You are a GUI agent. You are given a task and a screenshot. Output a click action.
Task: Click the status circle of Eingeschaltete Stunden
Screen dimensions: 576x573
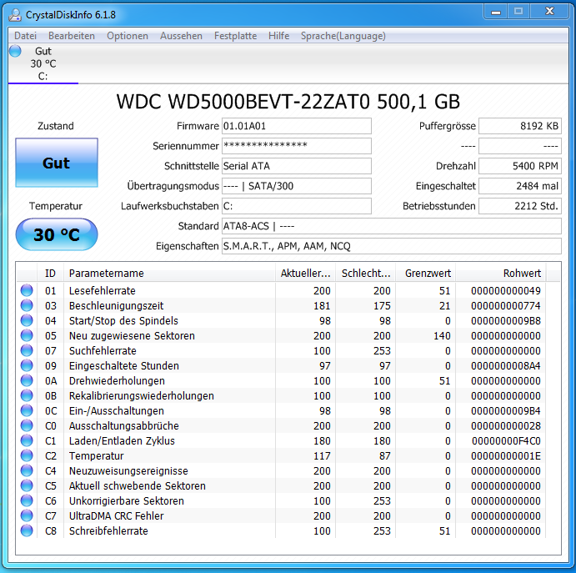coord(27,365)
